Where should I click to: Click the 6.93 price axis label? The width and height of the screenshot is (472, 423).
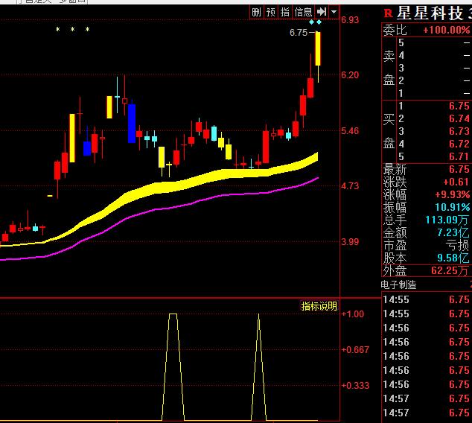350,20
